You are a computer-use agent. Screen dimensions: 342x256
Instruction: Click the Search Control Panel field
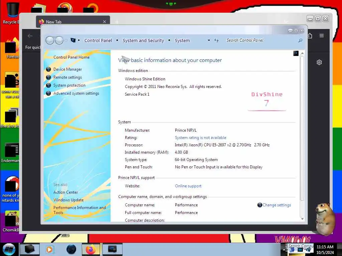tap(262, 40)
